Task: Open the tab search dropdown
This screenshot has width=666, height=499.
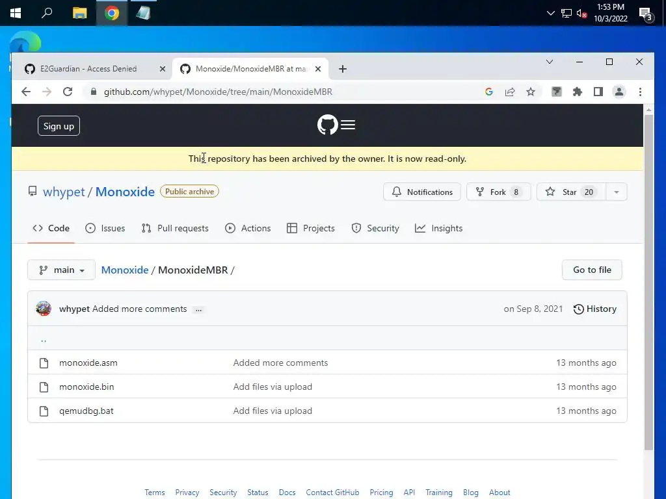Action: (x=549, y=62)
